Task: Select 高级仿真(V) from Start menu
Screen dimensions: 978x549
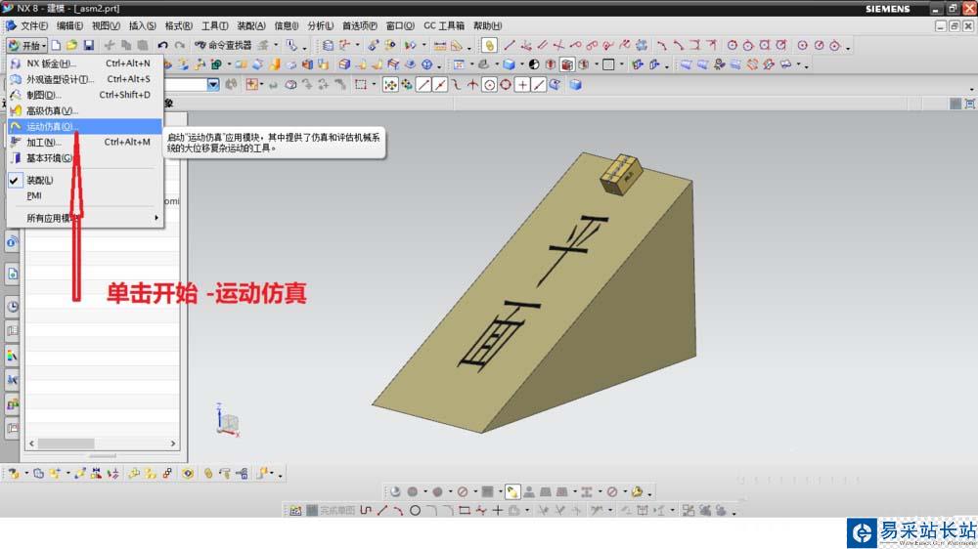Action: click(x=84, y=111)
